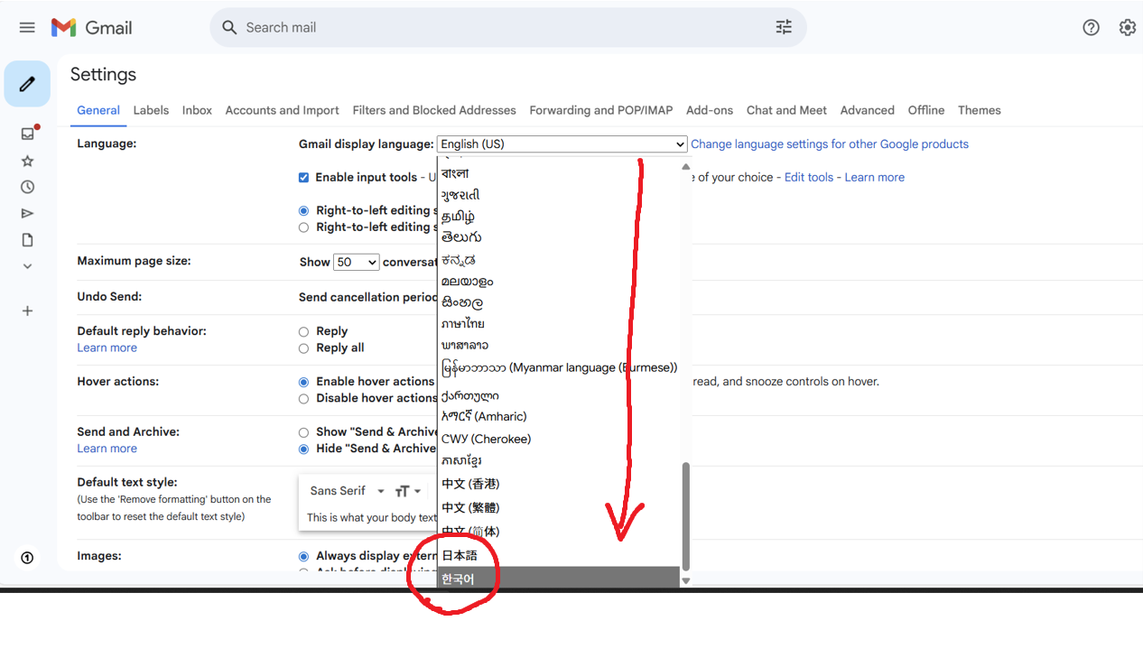The image size is (1143, 658).
Task: Switch to Labels tab
Action: [151, 110]
